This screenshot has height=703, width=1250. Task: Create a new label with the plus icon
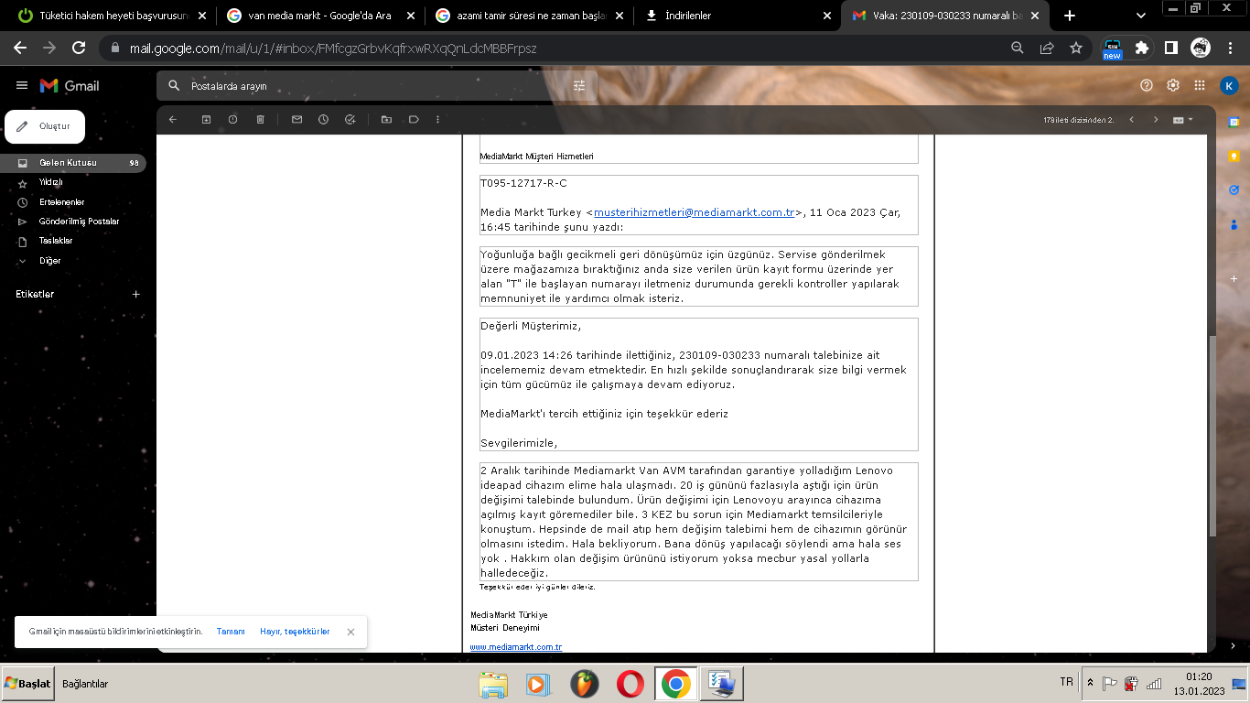click(136, 294)
